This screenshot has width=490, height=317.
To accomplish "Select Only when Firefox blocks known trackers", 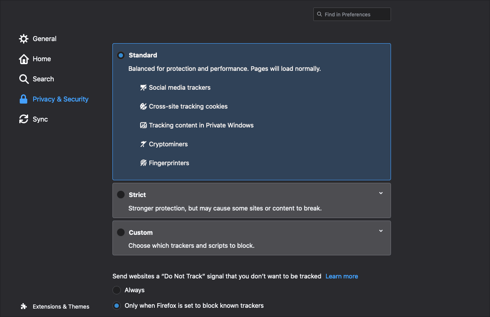I will click(117, 306).
